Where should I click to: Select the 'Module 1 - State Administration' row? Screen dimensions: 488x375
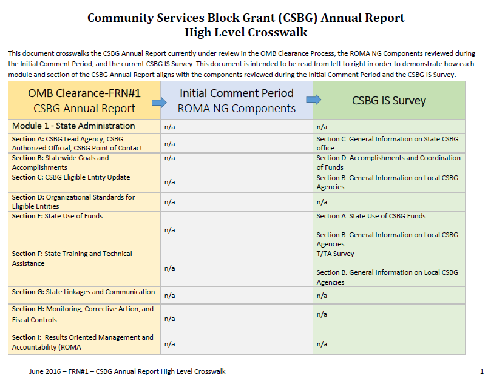point(73,126)
